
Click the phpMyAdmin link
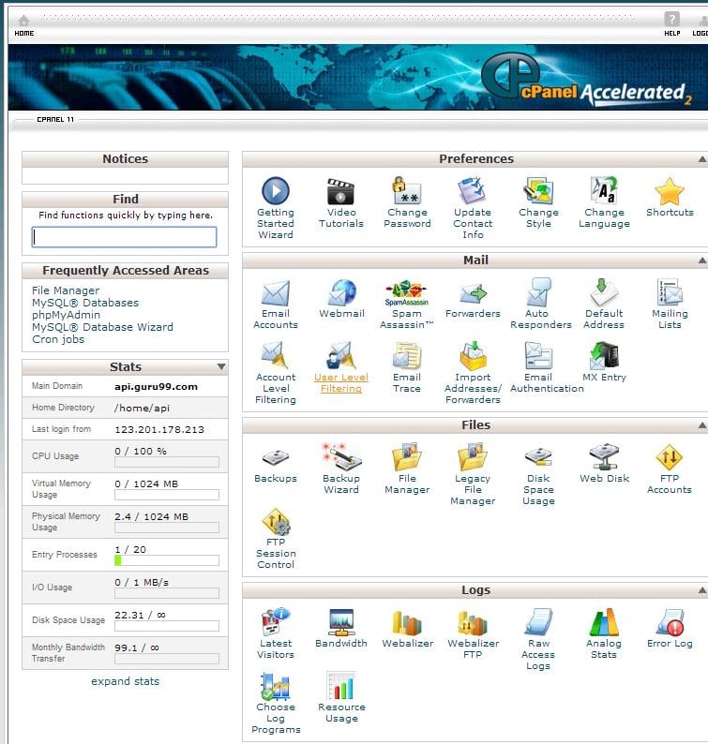point(66,315)
